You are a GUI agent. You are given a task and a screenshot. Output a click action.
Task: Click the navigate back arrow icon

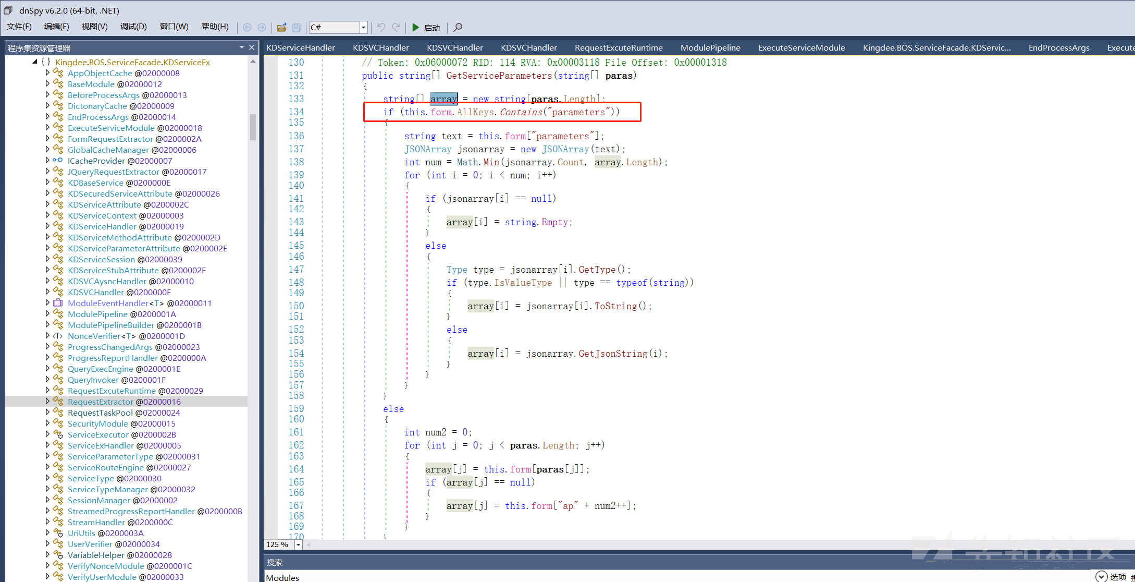pyautogui.click(x=247, y=27)
